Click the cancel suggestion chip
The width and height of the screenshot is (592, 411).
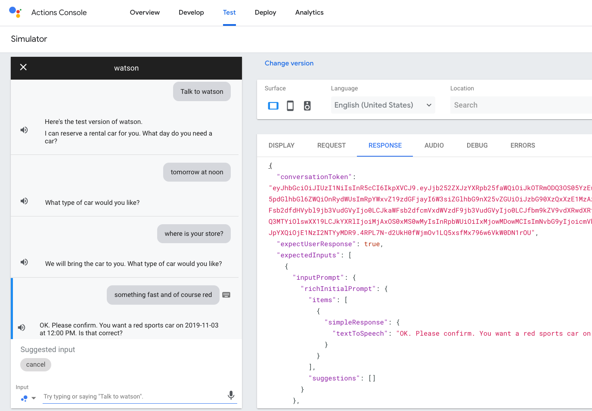(36, 365)
